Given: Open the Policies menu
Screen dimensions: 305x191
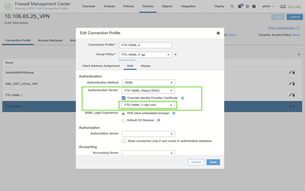Looking at the screenshot, I should coord(129,6).
